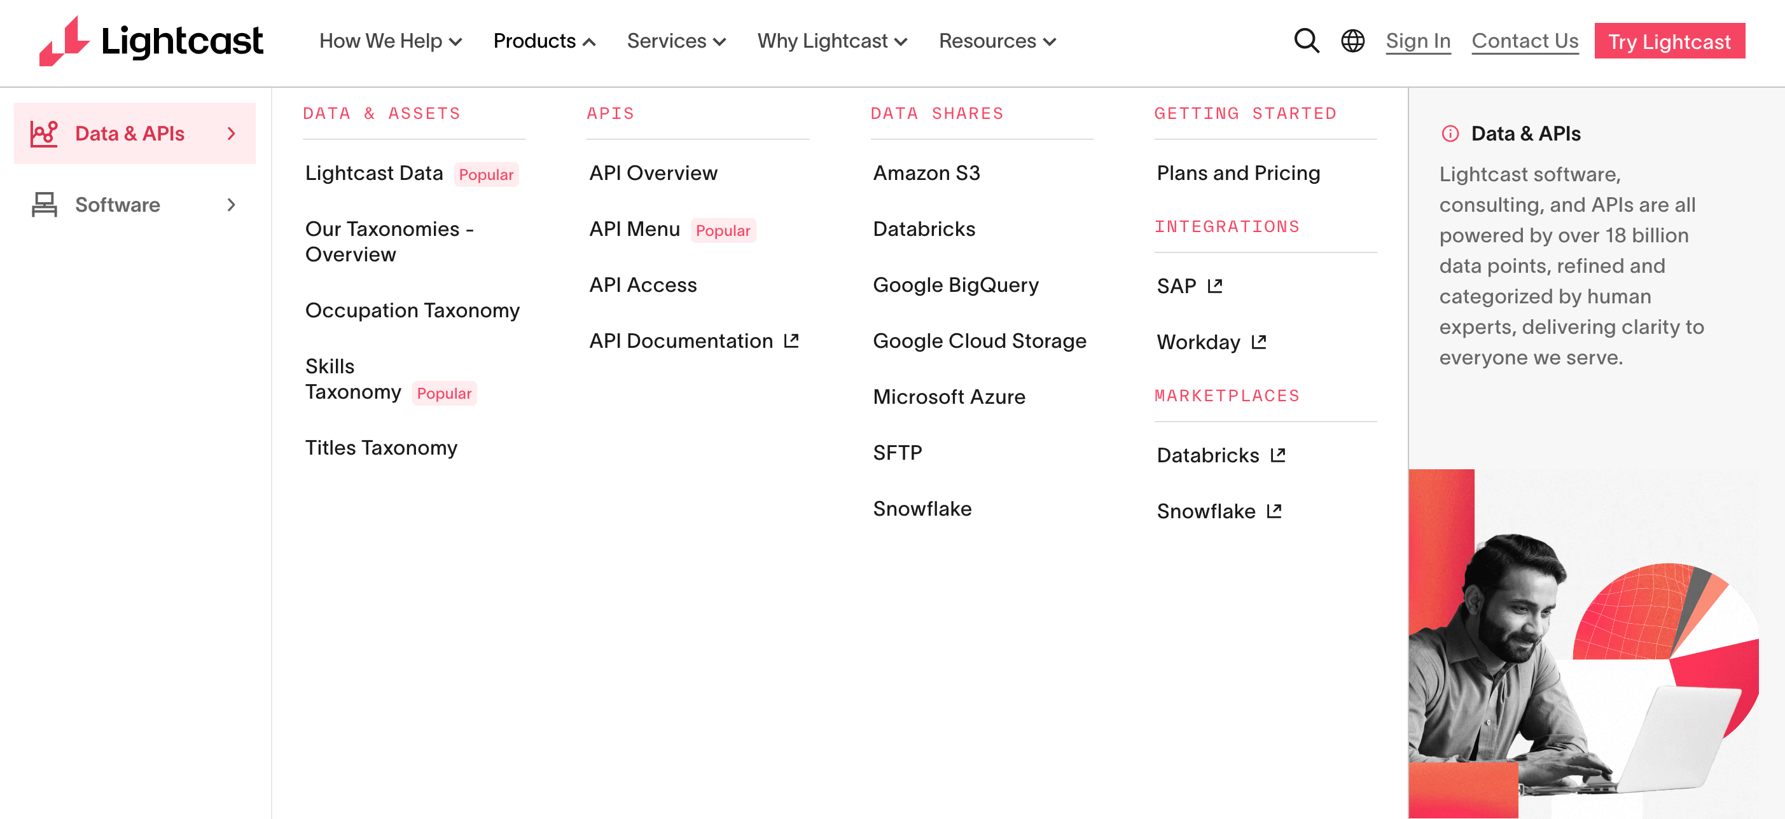The height and width of the screenshot is (819, 1785).
Task: Open Skills Taxonomy link
Action: (x=352, y=378)
